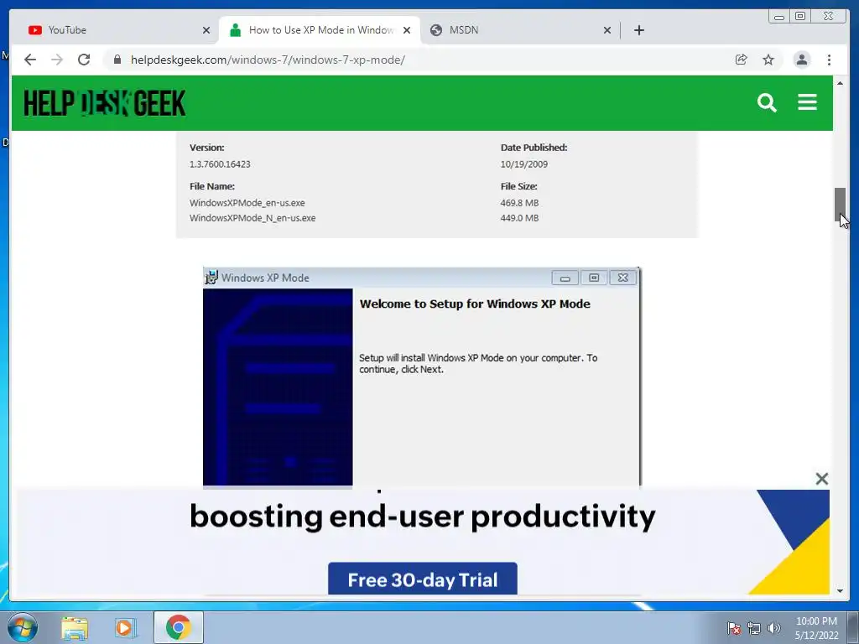This screenshot has height=644, width=859.
Task: Close the How to Use XP Mode tab
Action: [407, 30]
